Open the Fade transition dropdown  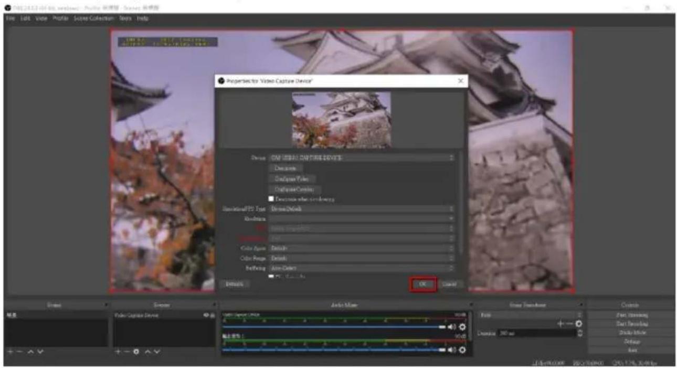(531, 315)
